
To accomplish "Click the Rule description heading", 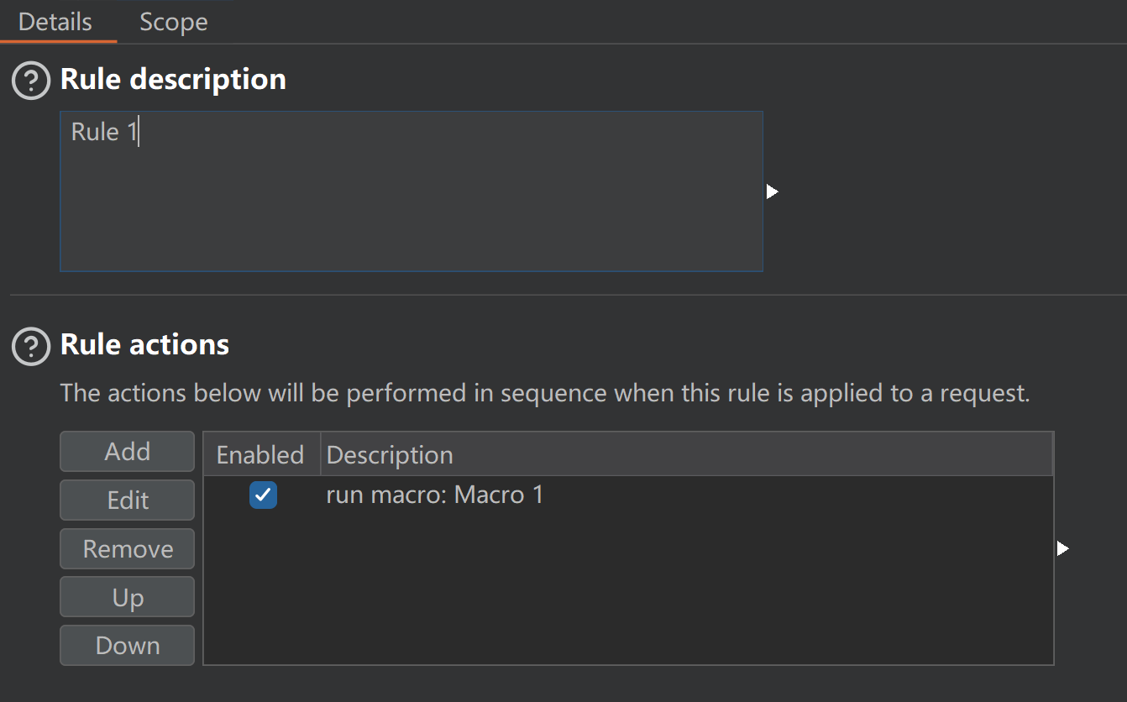I will coord(173,80).
